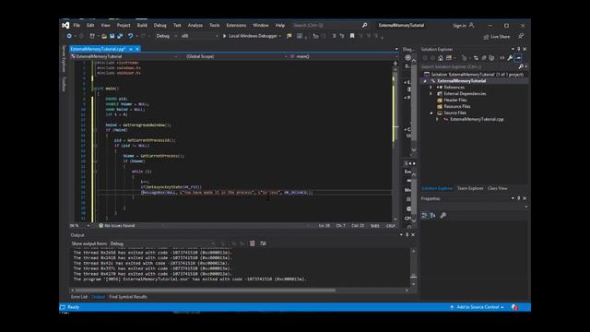Click the search magnifier in the title bar

[x=364, y=25]
